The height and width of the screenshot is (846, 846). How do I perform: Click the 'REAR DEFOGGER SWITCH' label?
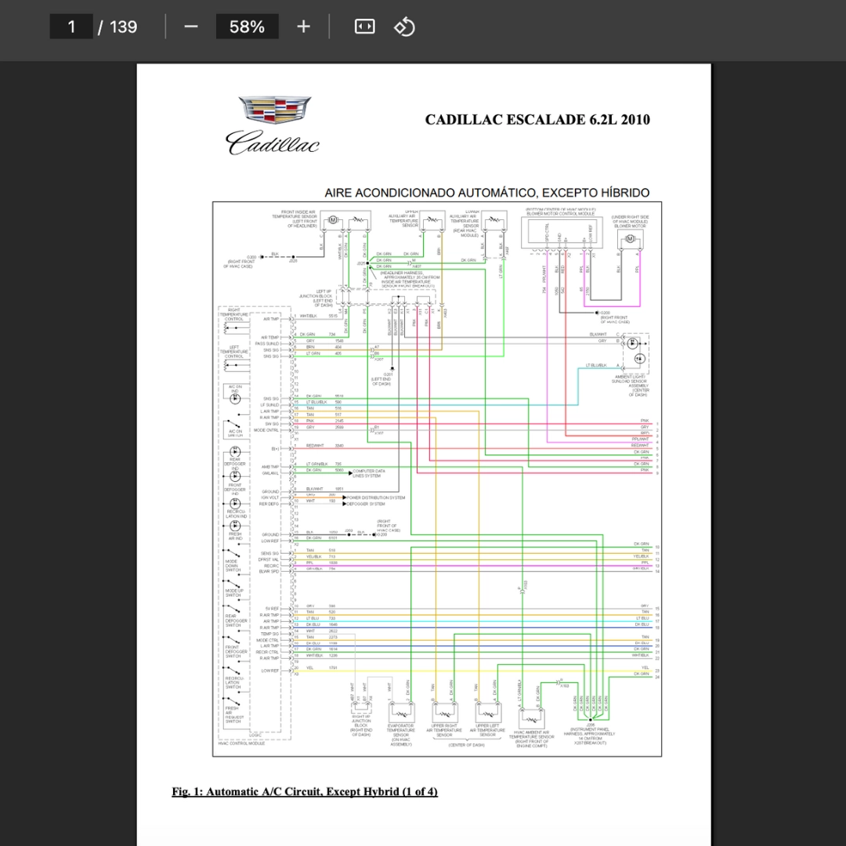point(236,620)
